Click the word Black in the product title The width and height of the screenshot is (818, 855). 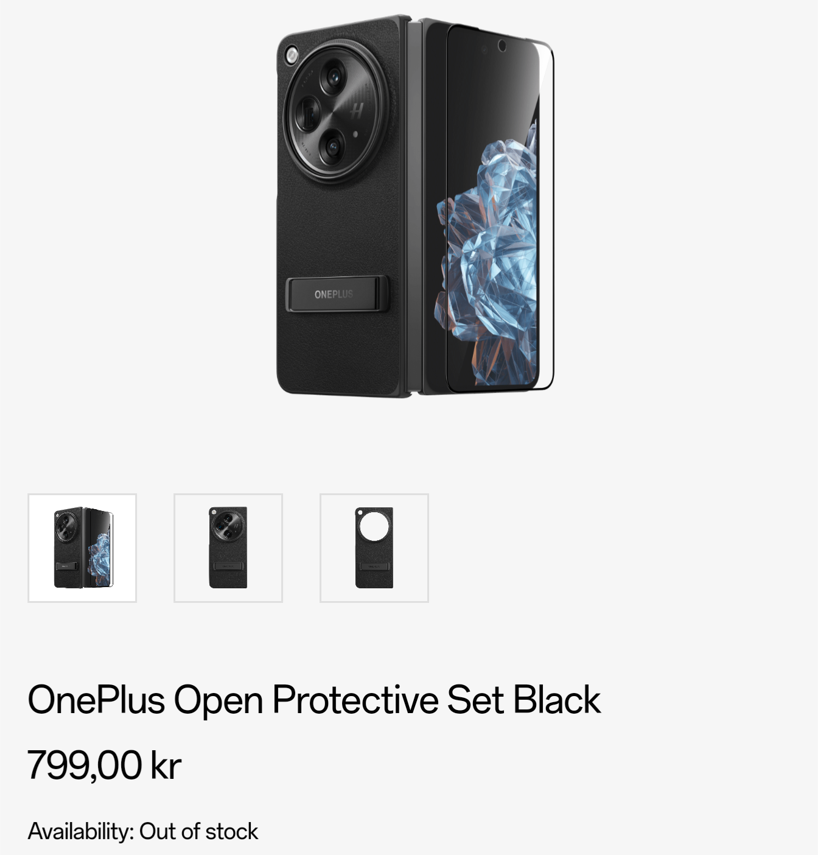pos(556,699)
